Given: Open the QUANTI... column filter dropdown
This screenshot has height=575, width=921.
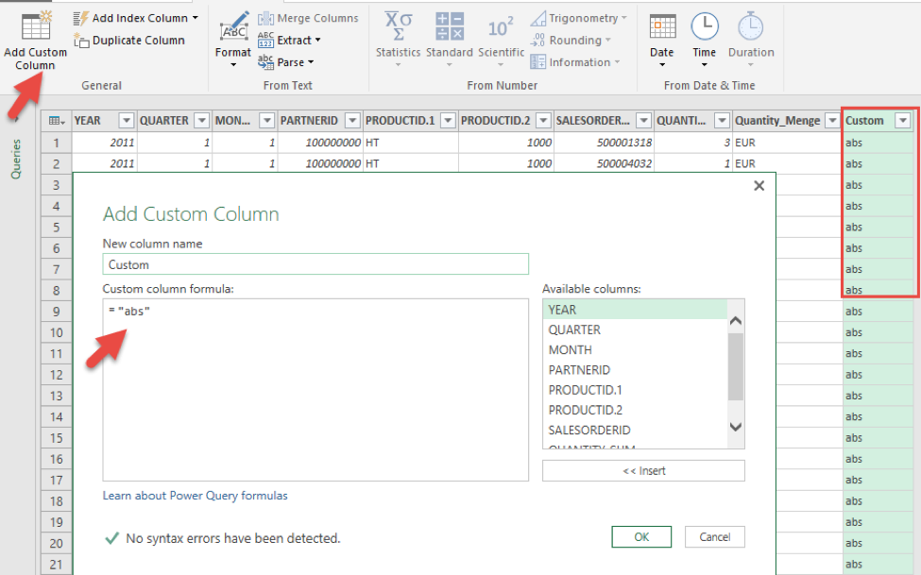Looking at the screenshot, I should [x=722, y=121].
